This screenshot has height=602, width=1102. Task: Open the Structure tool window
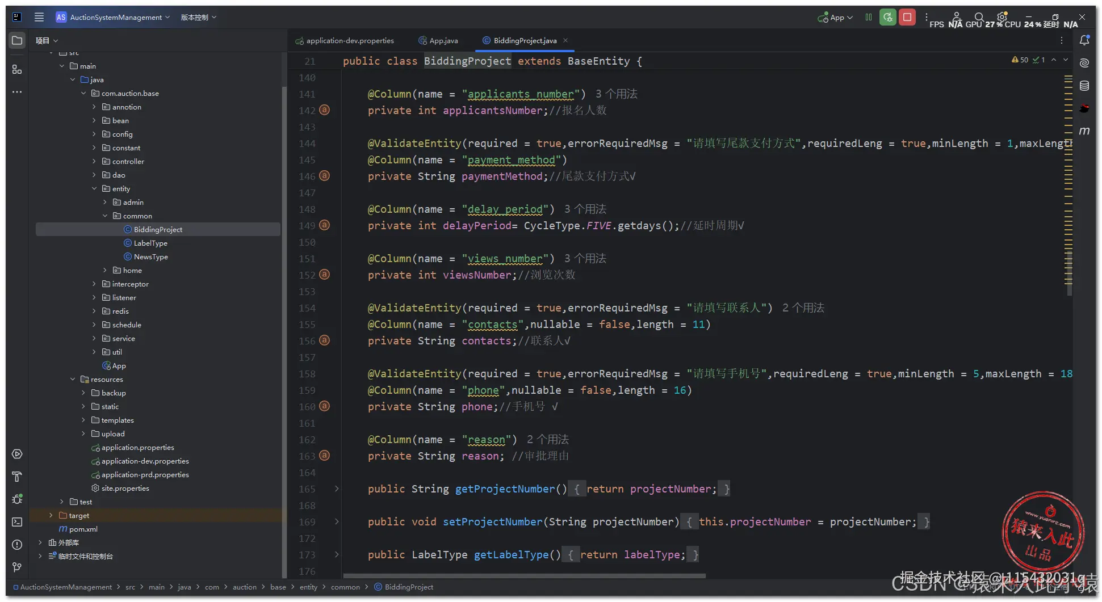[x=17, y=69]
